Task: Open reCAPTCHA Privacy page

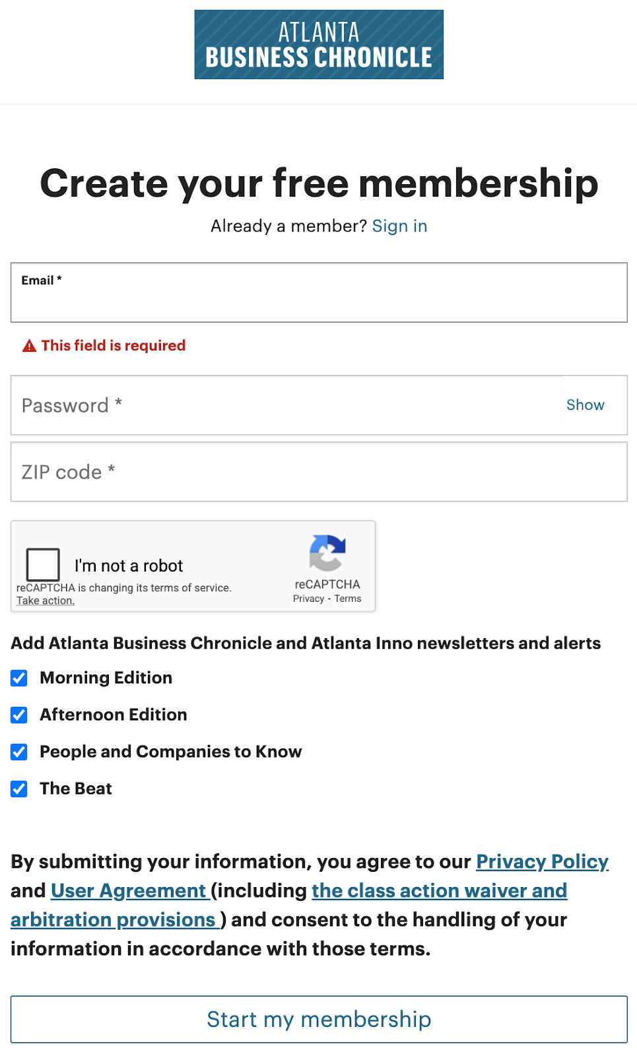Action: click(308, 598)
